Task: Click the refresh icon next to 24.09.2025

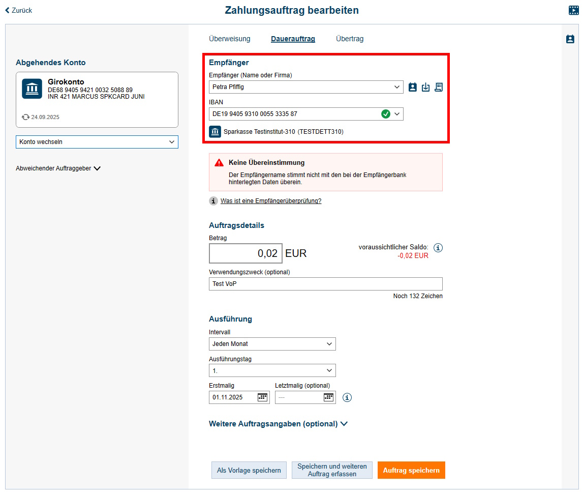Action: (x=25, y=117)
